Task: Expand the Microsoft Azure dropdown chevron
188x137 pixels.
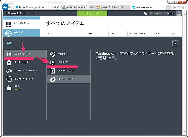Action: [x=34, y=13]
